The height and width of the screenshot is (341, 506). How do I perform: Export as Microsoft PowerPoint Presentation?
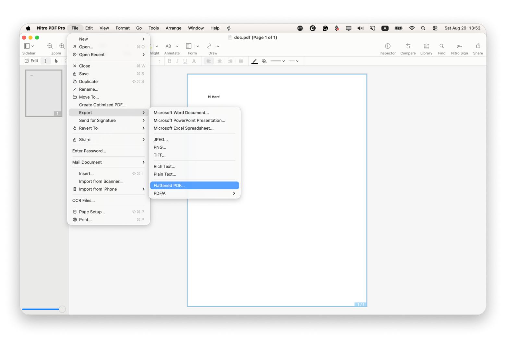click(x=194, y=120)
